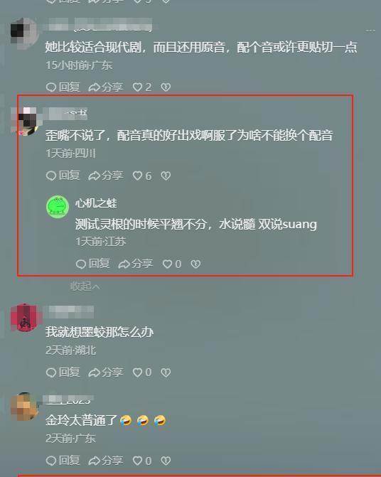Dislike the 15小时前 广东 comment

tap(166, 87)
